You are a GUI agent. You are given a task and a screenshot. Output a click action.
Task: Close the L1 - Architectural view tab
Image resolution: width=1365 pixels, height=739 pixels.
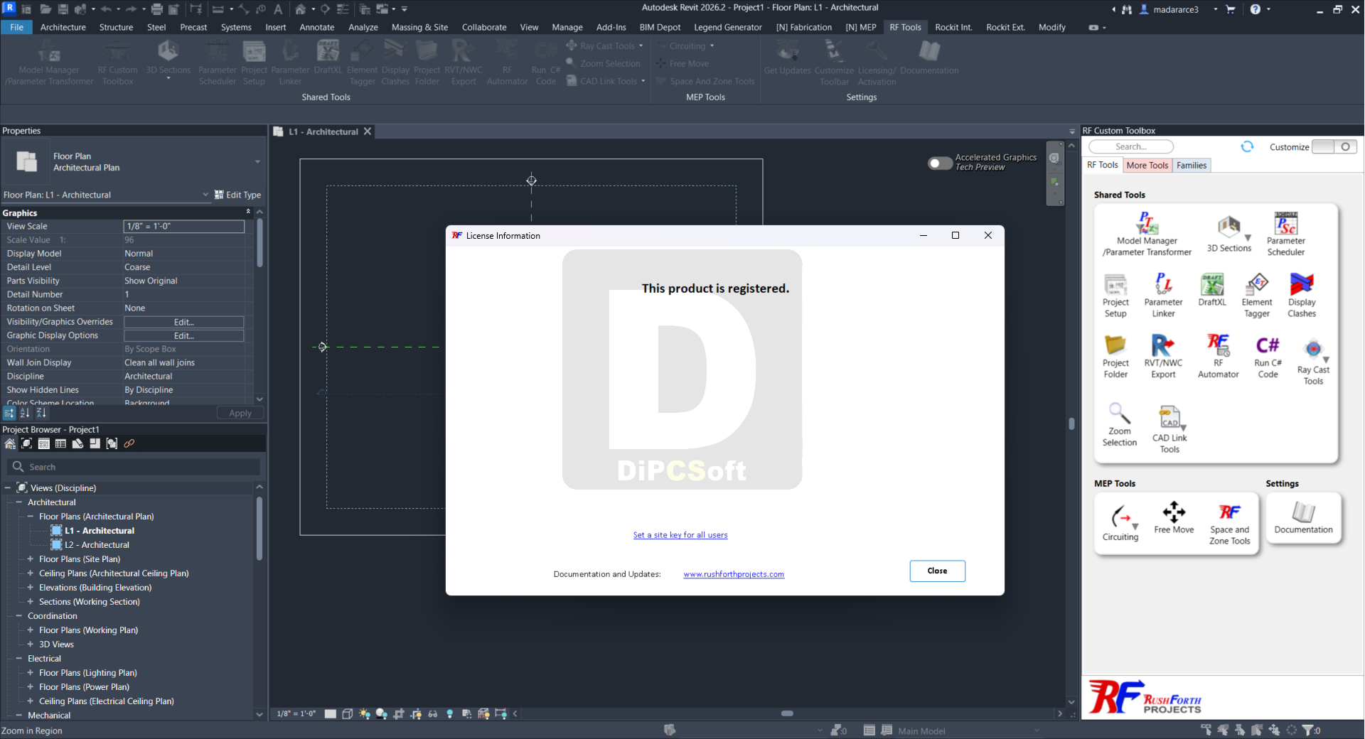pyautogui.click(x=368, y=131)
